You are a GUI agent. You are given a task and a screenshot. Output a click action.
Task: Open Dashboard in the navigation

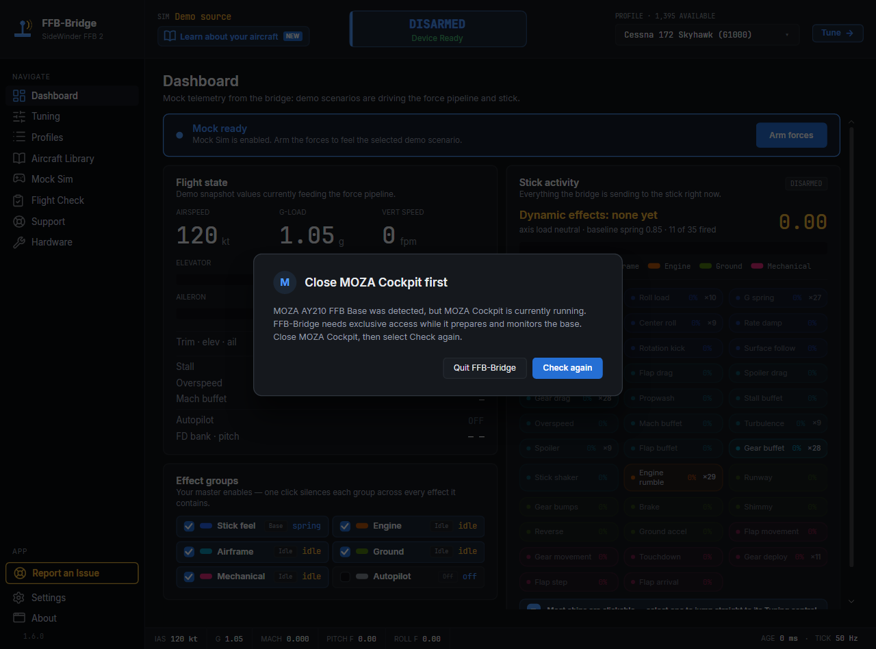point(72,96)
